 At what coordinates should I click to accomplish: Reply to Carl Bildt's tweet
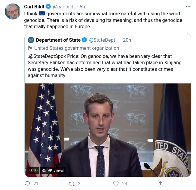tap(28, 183)
